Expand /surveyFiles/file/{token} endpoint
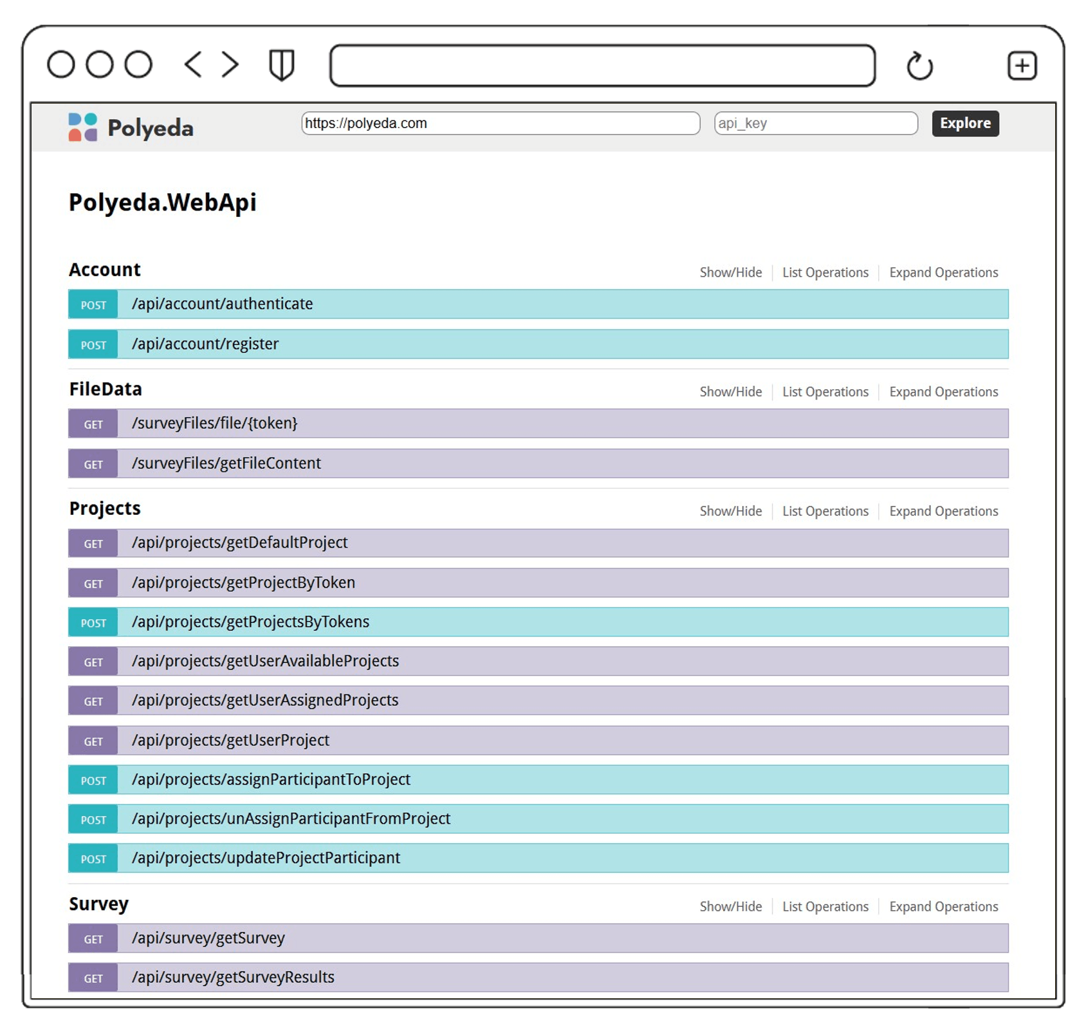This screenshot has width=1086, height=1033. coord(538,423)
